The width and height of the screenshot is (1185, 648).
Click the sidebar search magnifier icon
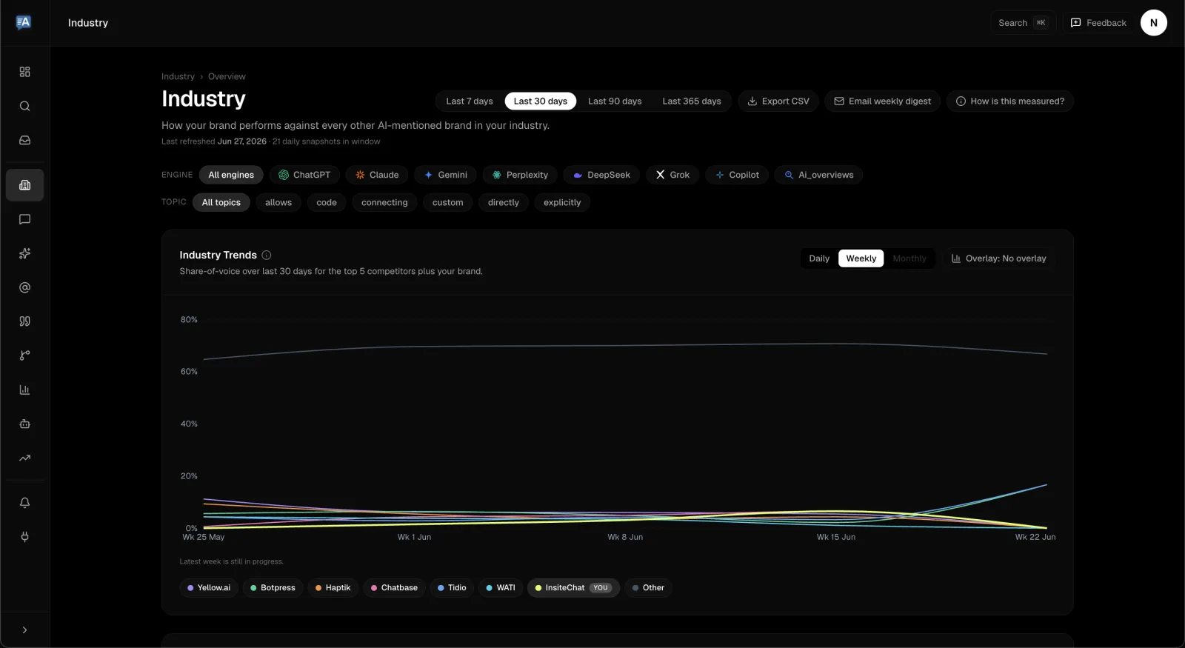[24, 106]
